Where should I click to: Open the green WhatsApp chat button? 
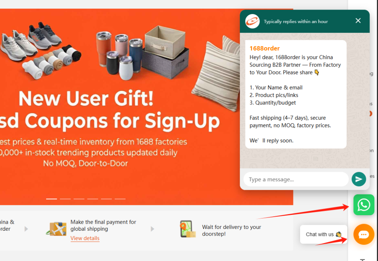coord(364,205)
